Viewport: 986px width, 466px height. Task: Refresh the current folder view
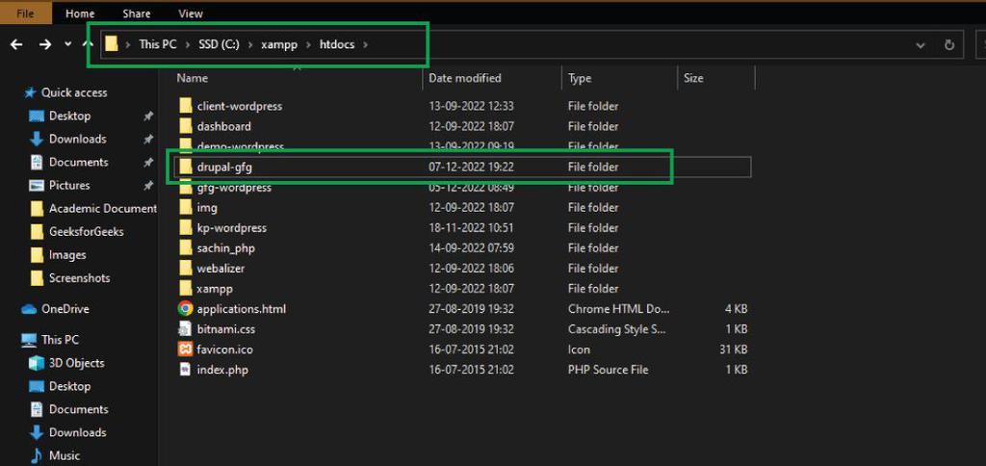(949, 45)
